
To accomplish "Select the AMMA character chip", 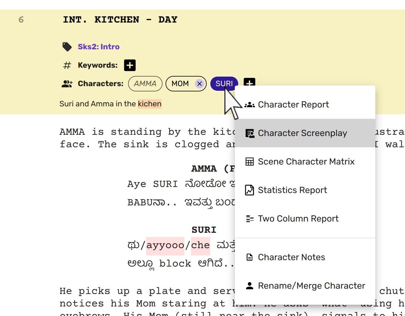I will click(x=145, y=84).
